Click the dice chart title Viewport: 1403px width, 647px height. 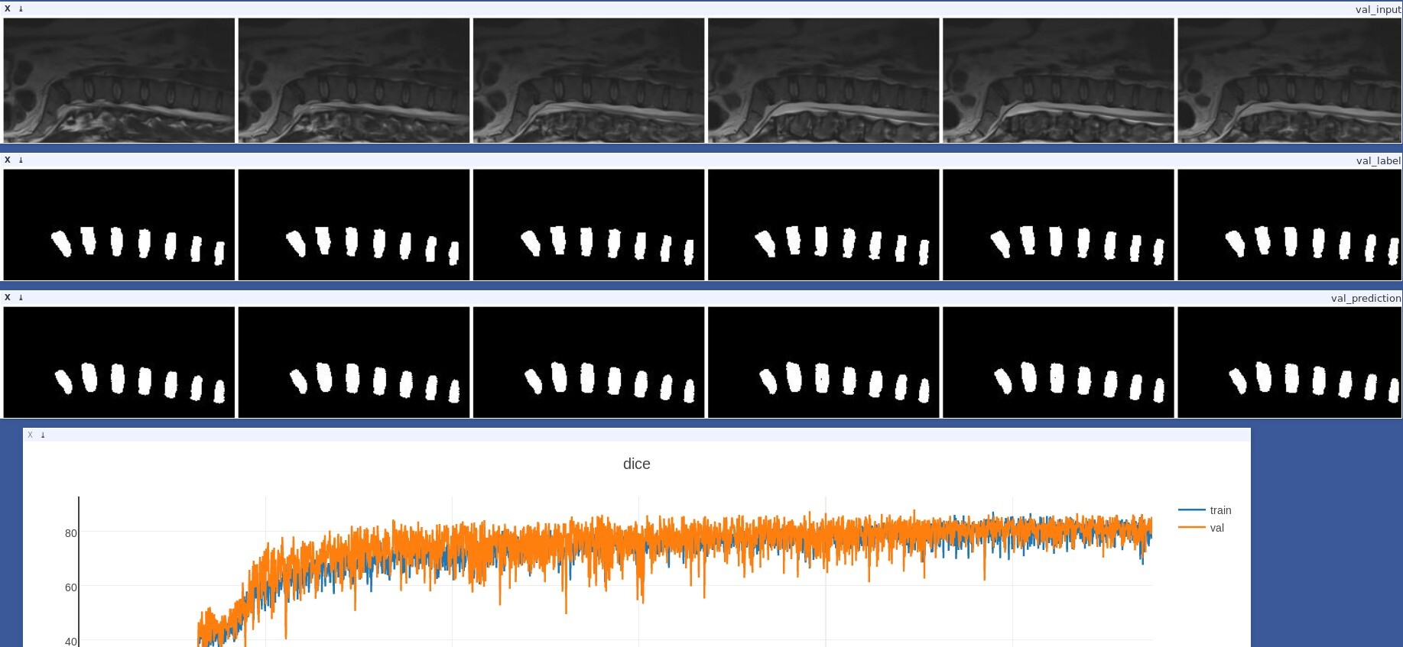click(636, 464)
